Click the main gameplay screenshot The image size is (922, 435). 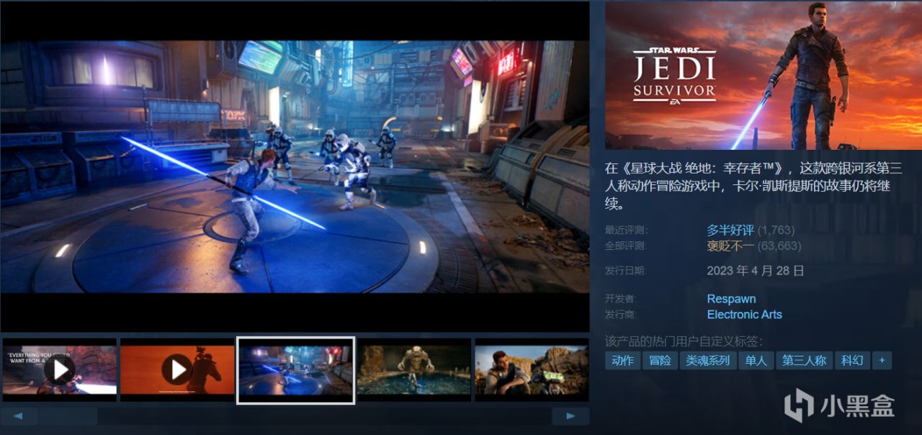tap(295, 166)
